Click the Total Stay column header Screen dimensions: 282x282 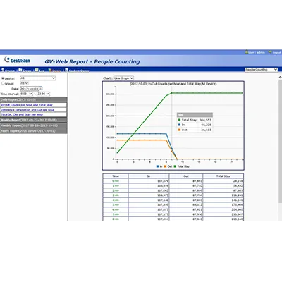223,176
